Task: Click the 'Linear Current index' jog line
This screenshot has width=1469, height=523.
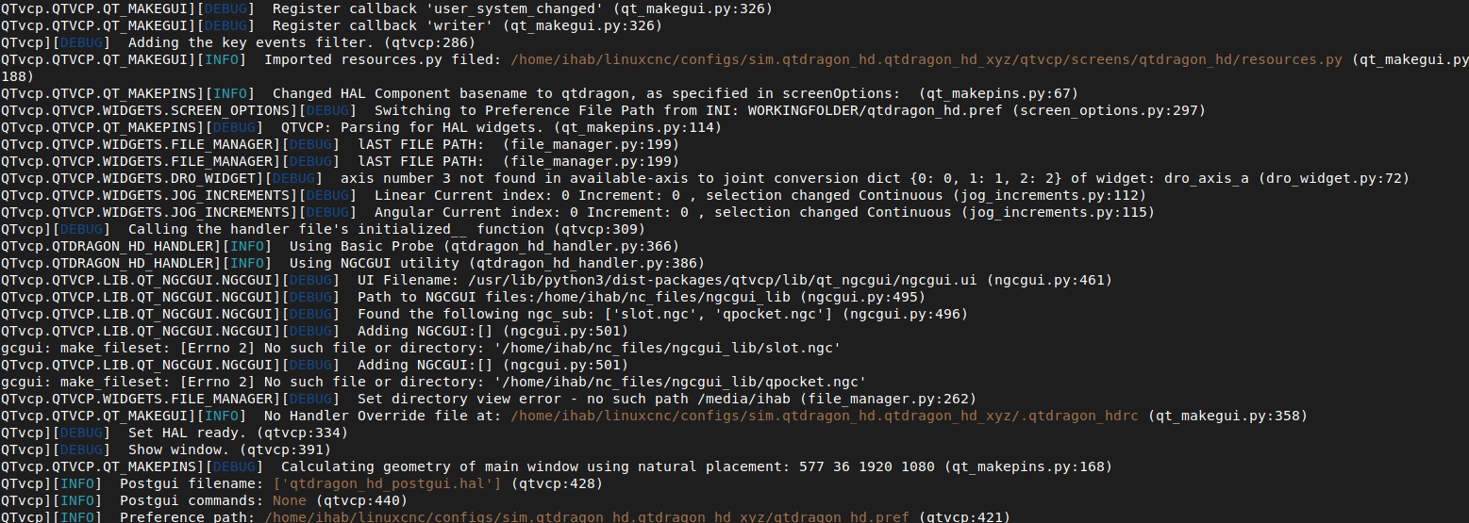Action: pos(574,195)
